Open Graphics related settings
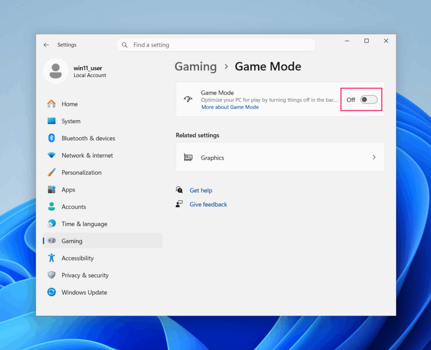431x350 pixels. pos(280,157)
